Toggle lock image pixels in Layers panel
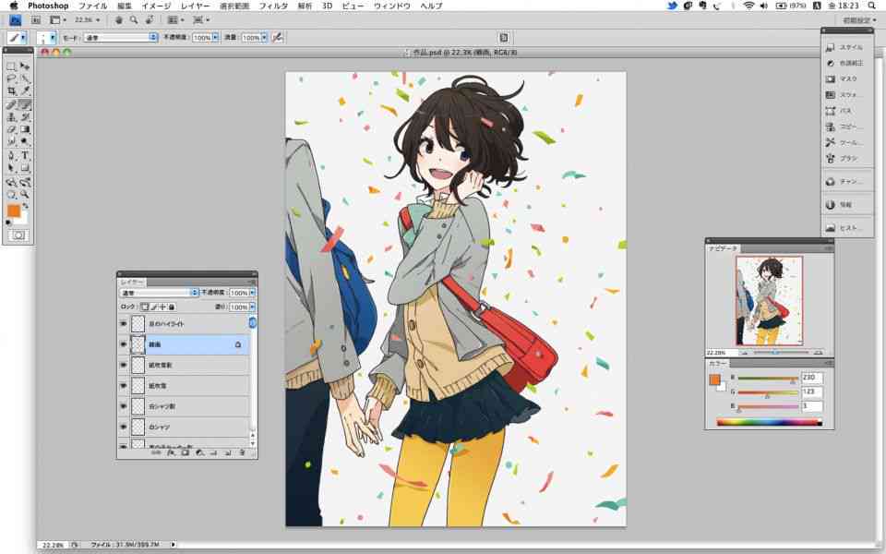The image size is (886, 554). (x=153, y=307)
